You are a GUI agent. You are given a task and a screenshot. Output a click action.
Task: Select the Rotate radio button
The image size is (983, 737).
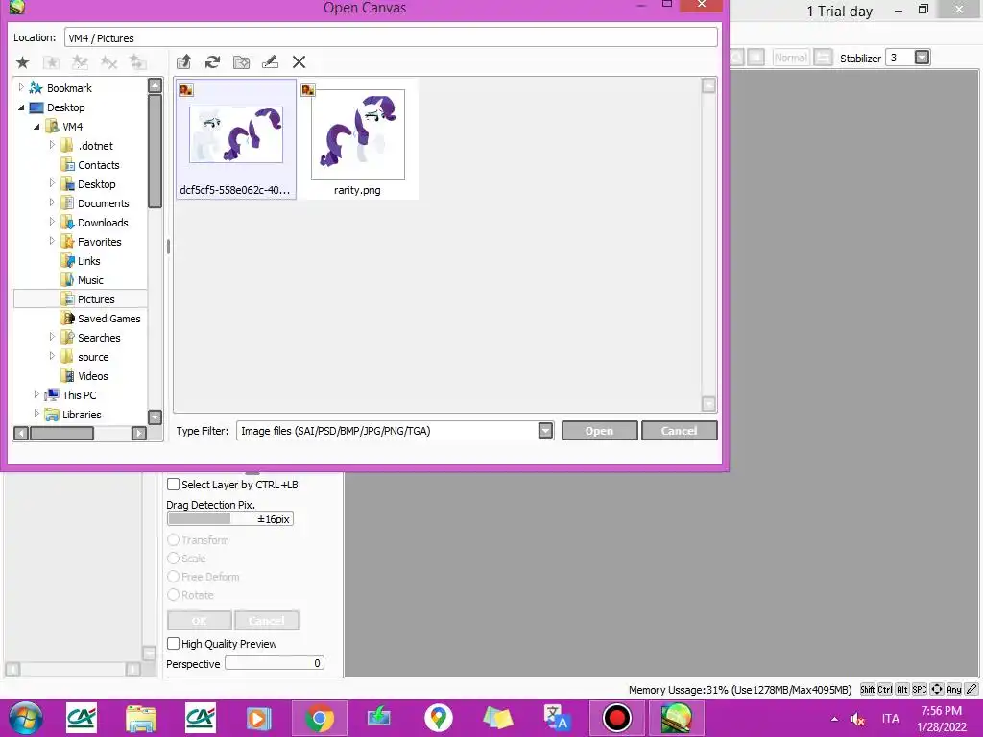pos(173,594)
